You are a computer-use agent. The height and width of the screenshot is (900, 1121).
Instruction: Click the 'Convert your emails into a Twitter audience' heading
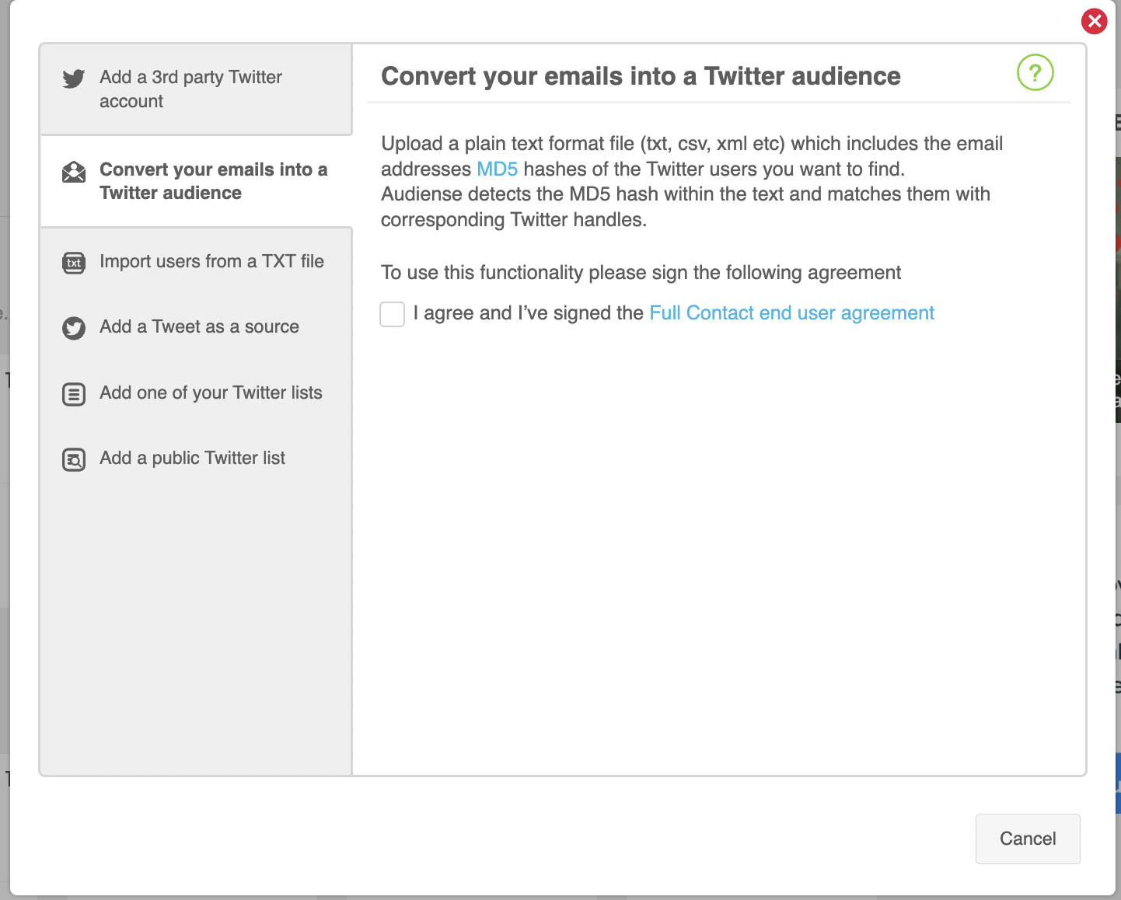point(641,76)
